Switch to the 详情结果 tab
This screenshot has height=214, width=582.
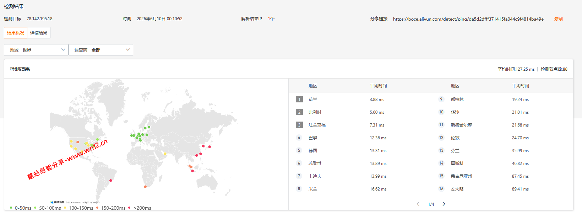pos(39,33)
